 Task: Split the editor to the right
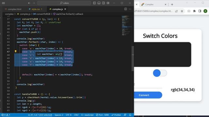pos(125,9)
